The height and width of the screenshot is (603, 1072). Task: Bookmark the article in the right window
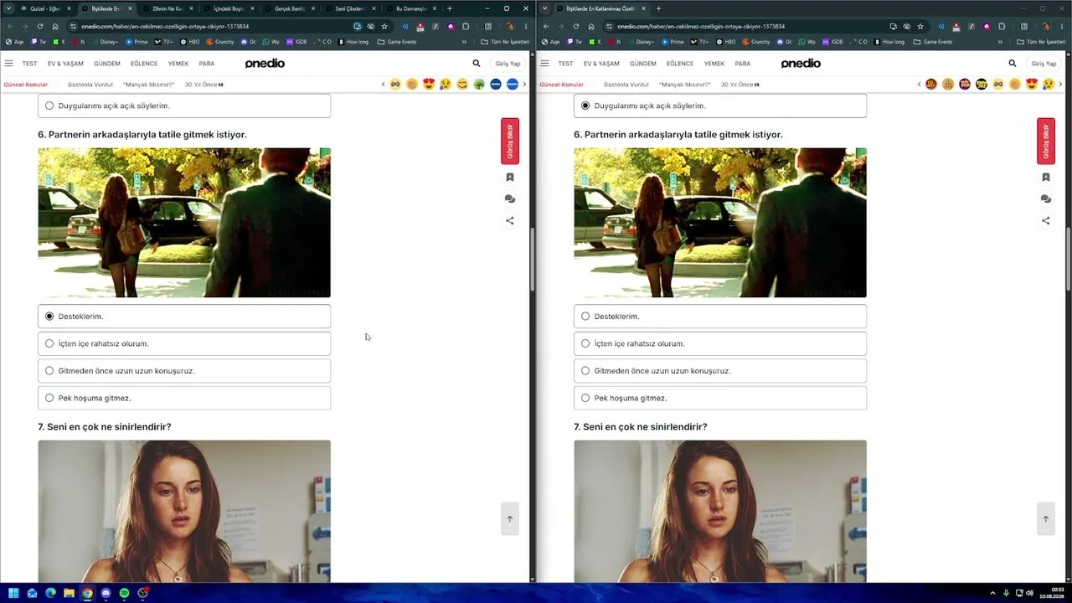pos(1046,178)
